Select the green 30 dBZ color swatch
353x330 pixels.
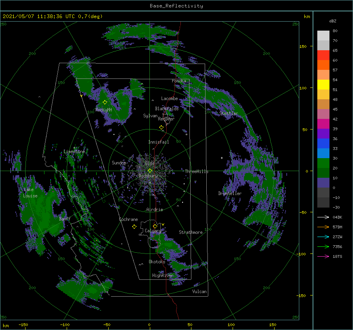[323, 163]
